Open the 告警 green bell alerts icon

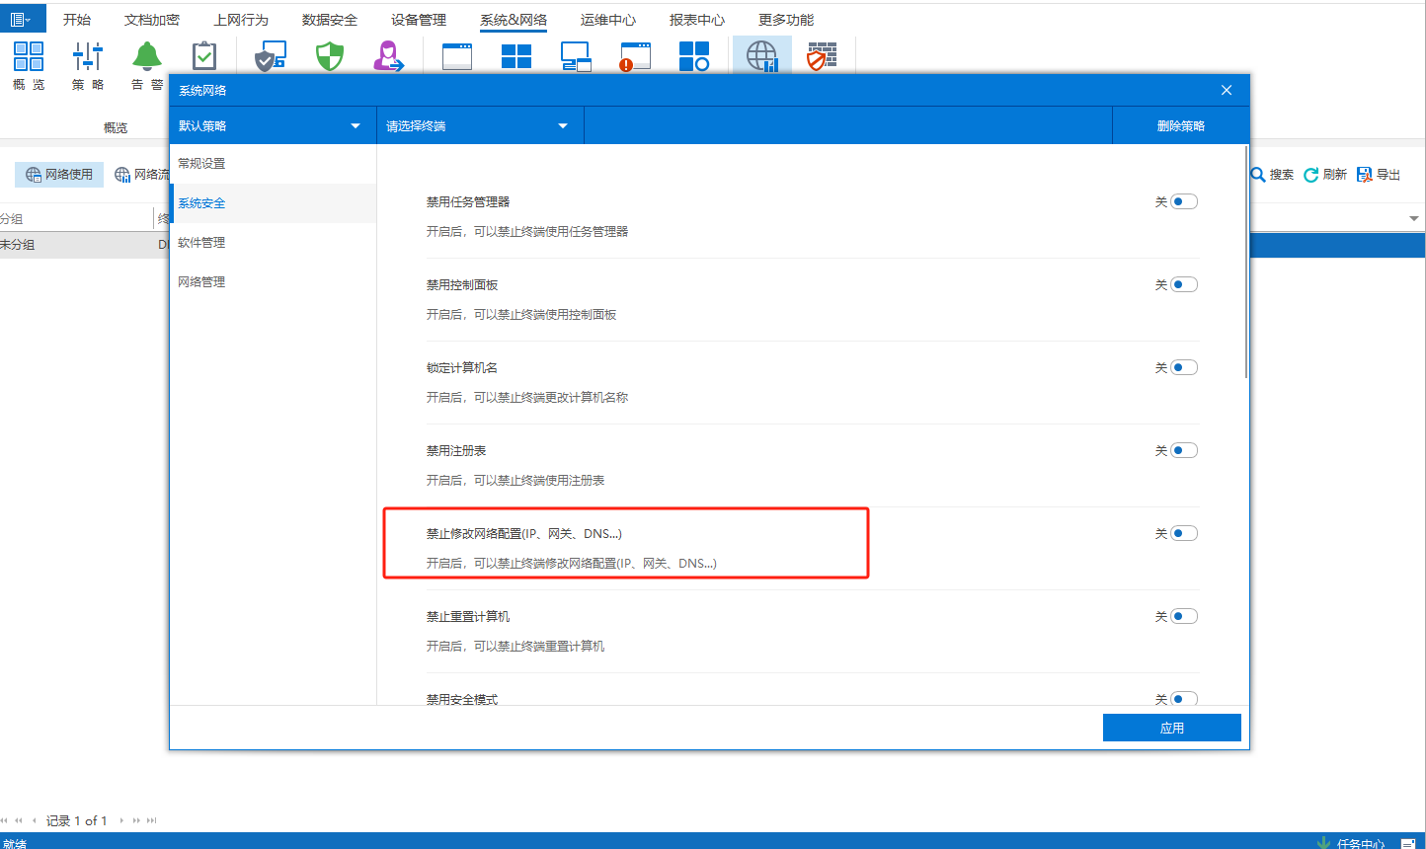(x=147, y=57)
